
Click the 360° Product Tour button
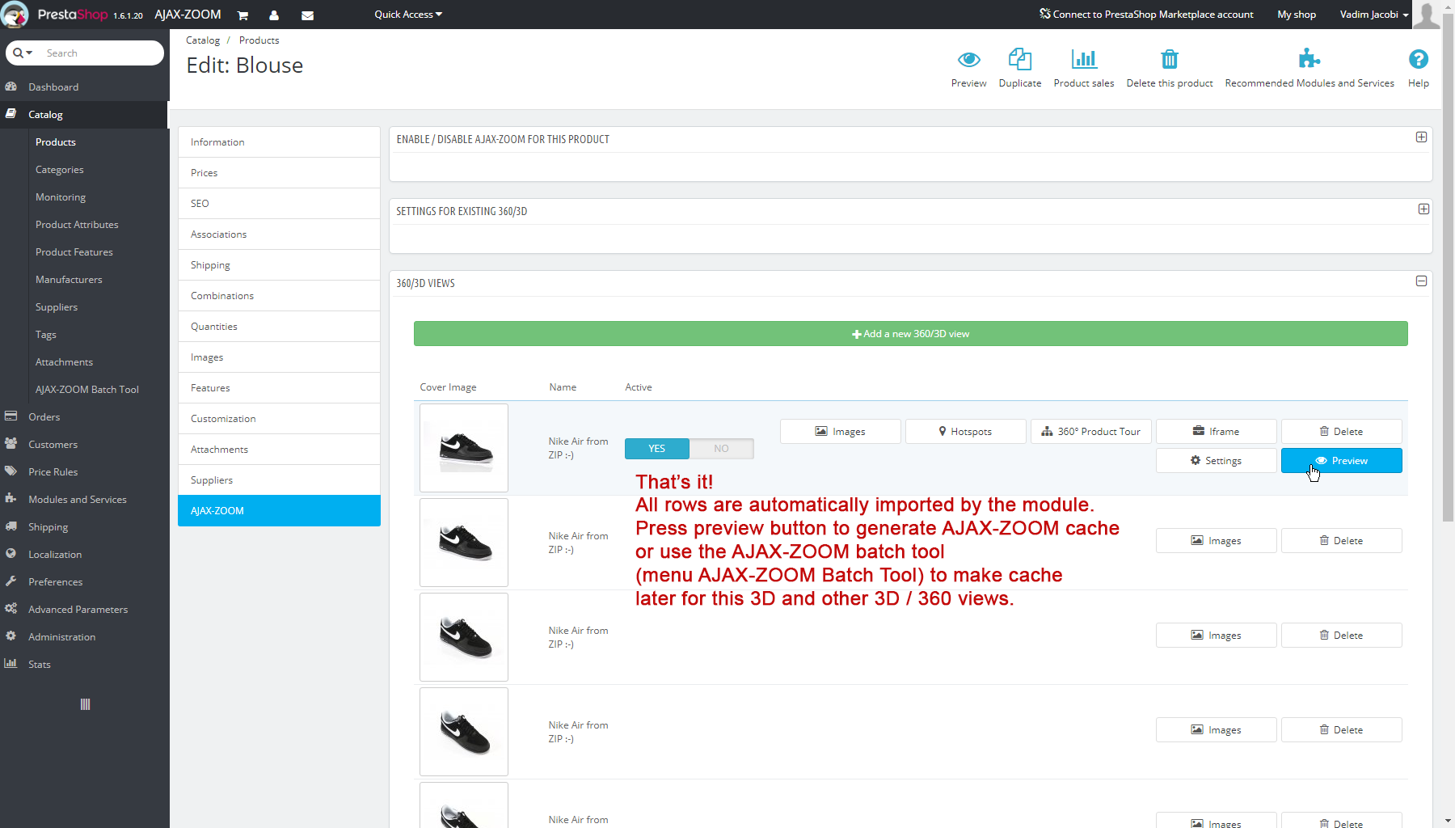[1090, 432]
